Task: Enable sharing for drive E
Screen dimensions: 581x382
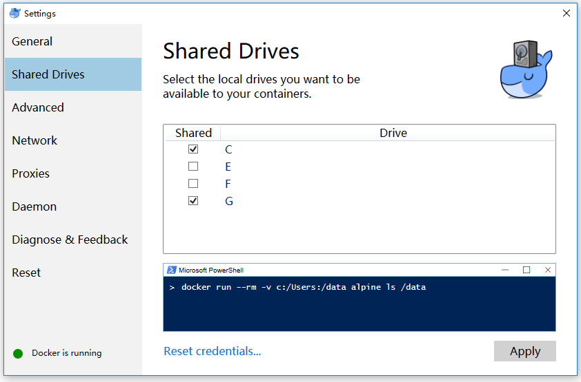Action: tap(193, 167)
